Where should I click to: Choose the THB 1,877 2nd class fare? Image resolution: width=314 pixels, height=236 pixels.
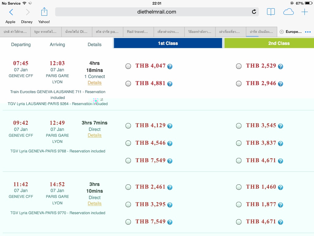239,205
